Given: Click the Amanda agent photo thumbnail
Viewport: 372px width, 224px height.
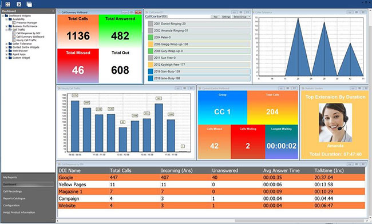Looking at the screenshot, I should coord(335,122).
